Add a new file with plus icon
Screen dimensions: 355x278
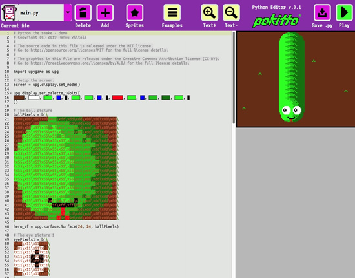tap(105, 13)
